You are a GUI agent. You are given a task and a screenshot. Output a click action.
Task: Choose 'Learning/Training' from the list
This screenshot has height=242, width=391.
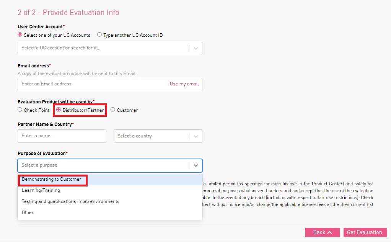[41, 190]
